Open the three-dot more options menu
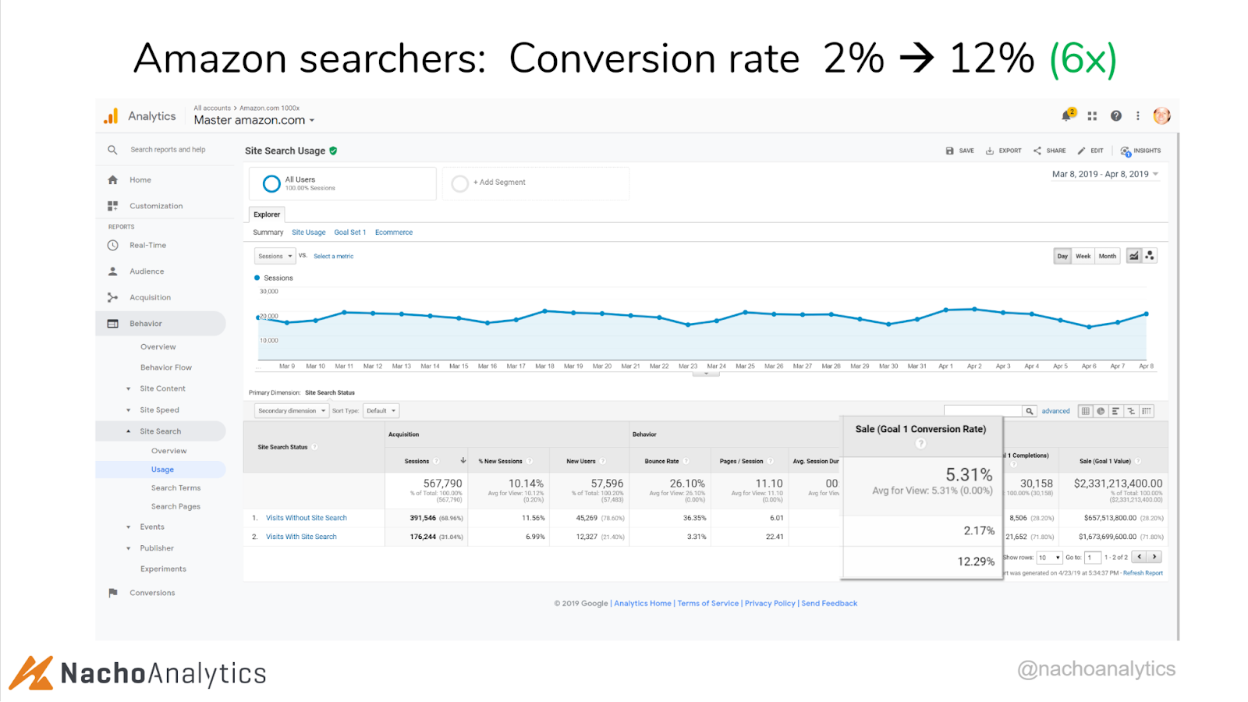The width and height of the screenshot is (1248, 702). [1138, 116]
